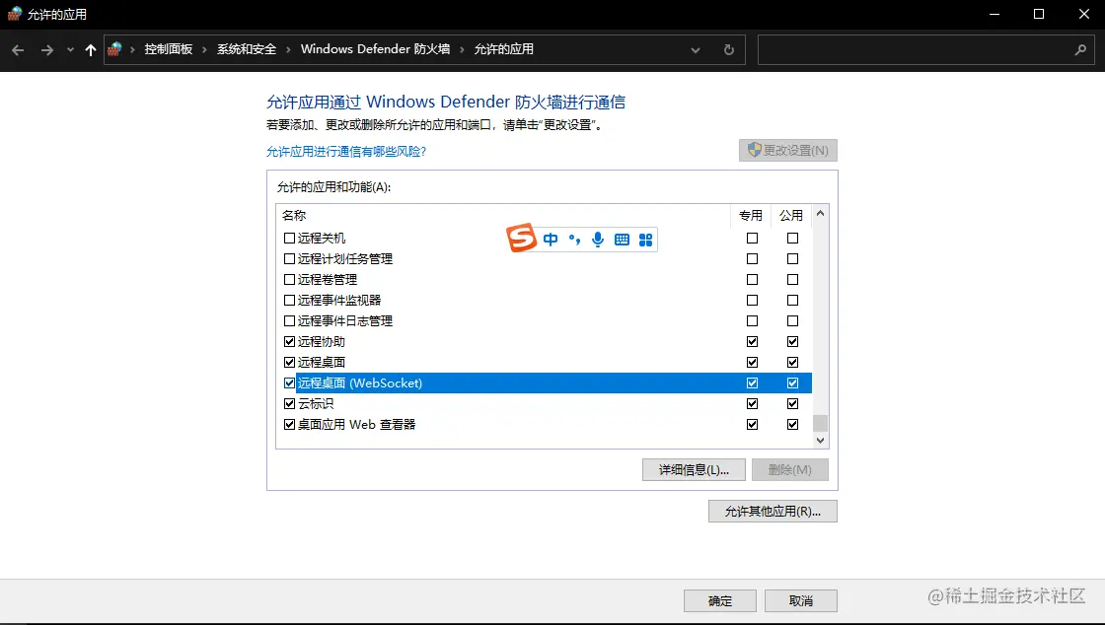
Task: Maximize the 允许的应用 window
Action: click(1039, 14)
